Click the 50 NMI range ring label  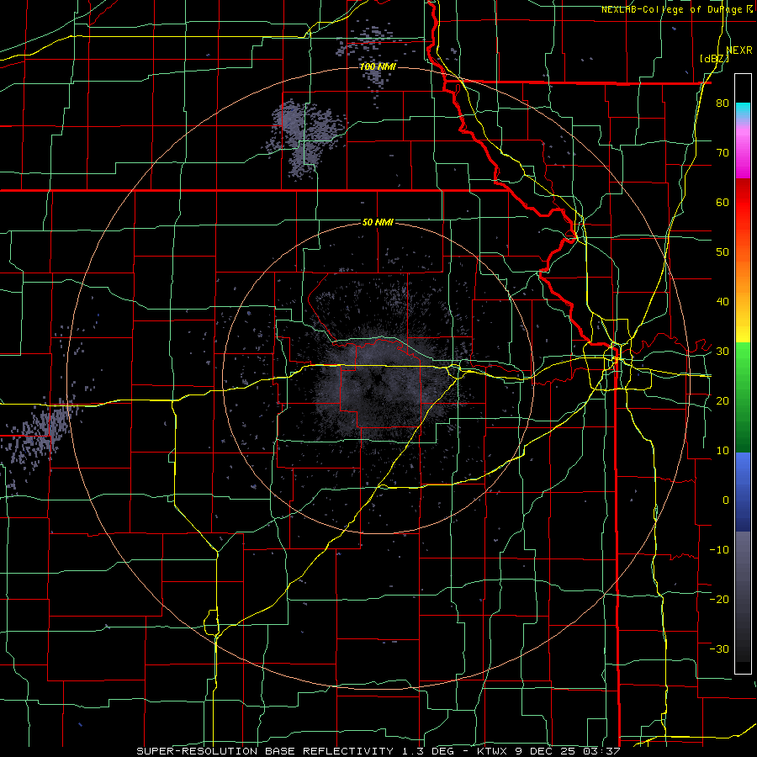[x=378, y=223]
